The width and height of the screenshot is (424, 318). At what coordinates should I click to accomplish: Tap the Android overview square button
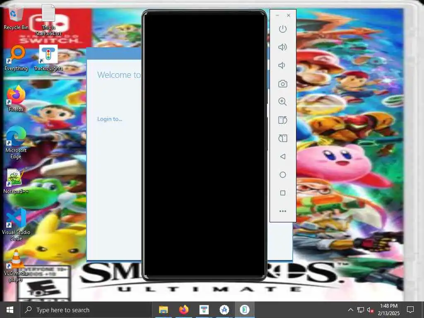[282, 193]
